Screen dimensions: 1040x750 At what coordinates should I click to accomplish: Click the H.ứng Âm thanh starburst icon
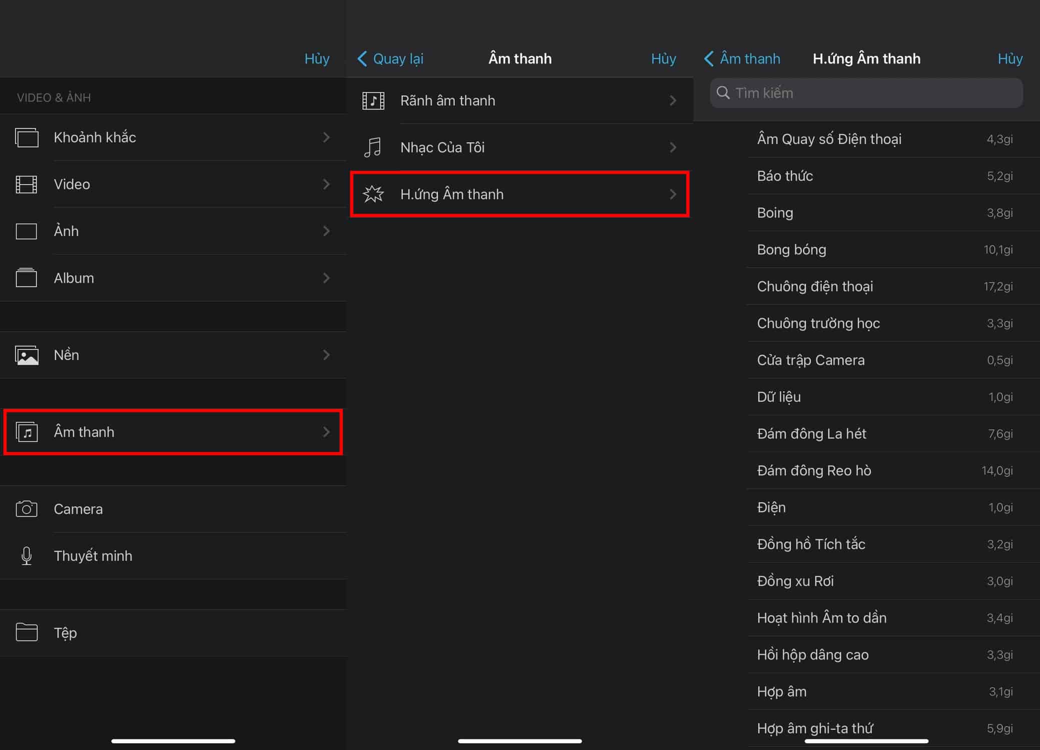(x=373, y=194)
